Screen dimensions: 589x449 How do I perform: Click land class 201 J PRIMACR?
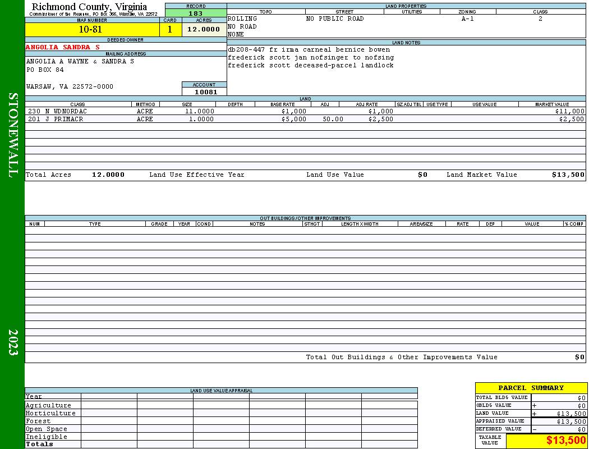pos(56,119)
